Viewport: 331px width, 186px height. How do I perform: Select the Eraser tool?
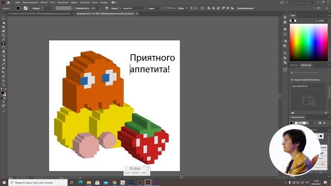pos(4,52)
